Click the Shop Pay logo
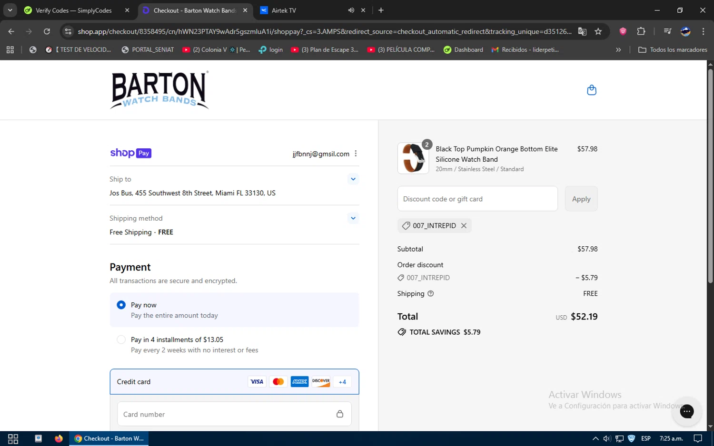714x446 pixels. (x=131, y=153)
